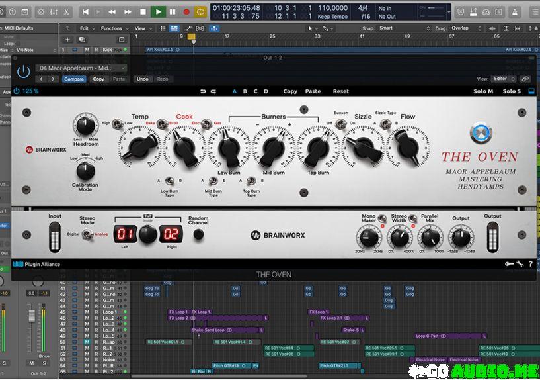Click the Compare button in plugin header
The image size is (540, 380).
coord(74,79)
